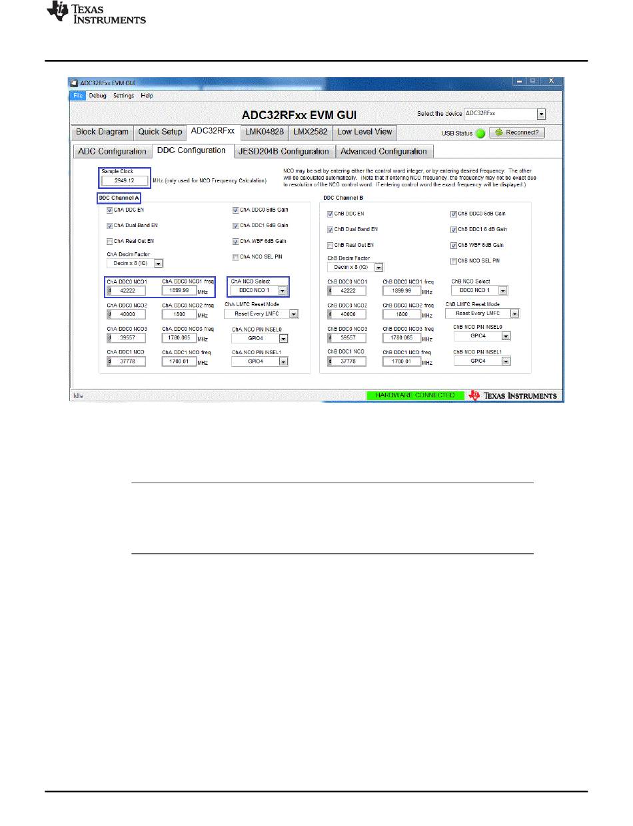This screenshot has height=826, width=633.
Task: Enable ChA Real Out EN checkbox
Action: coord(111,242)
